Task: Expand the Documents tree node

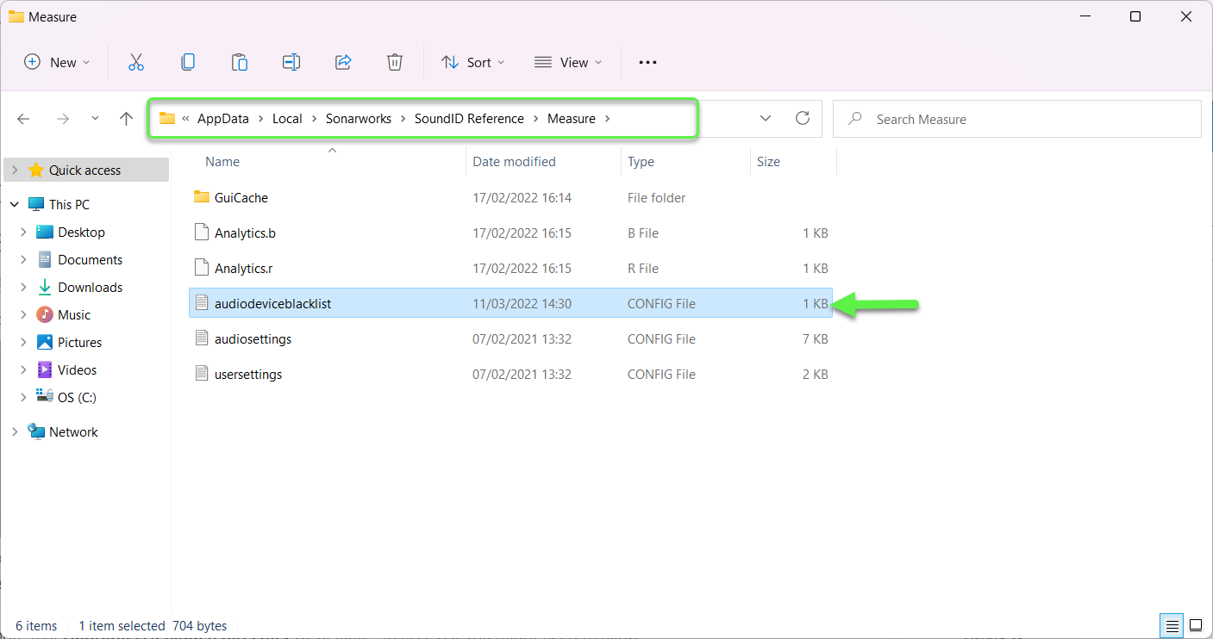Action: coord(23,259)
